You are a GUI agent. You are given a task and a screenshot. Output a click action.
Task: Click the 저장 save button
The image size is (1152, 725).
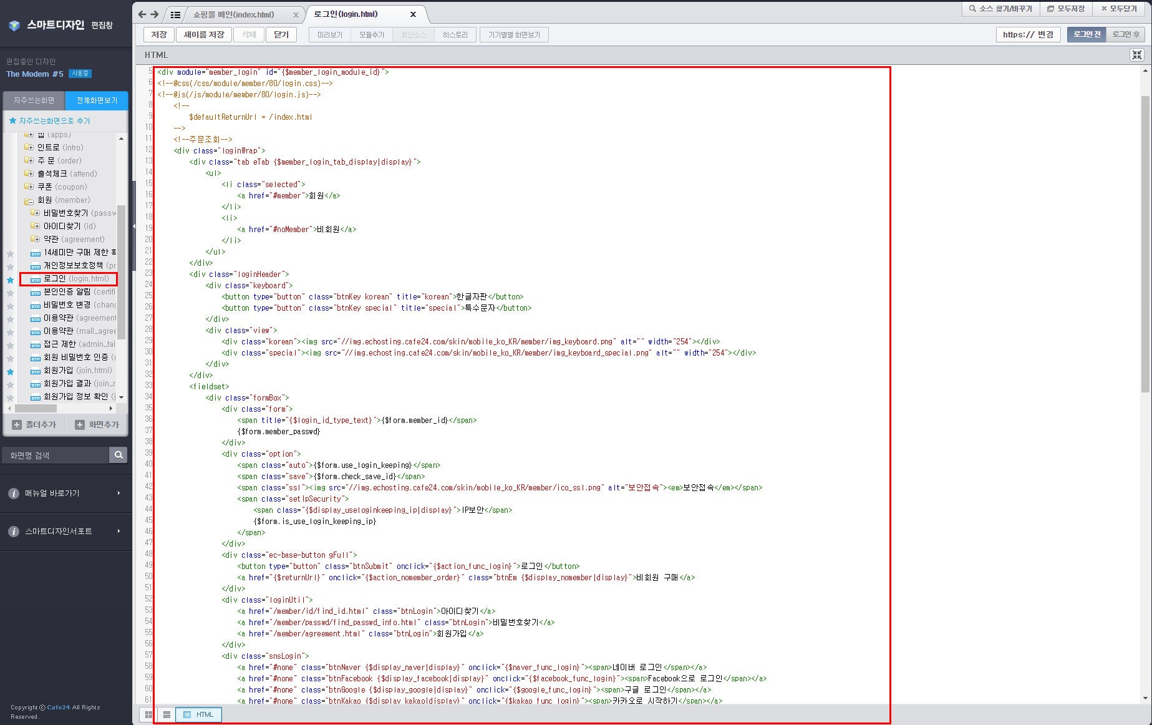click(159, 35)
